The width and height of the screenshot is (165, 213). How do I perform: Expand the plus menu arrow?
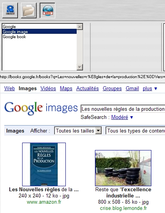(156, 89)
